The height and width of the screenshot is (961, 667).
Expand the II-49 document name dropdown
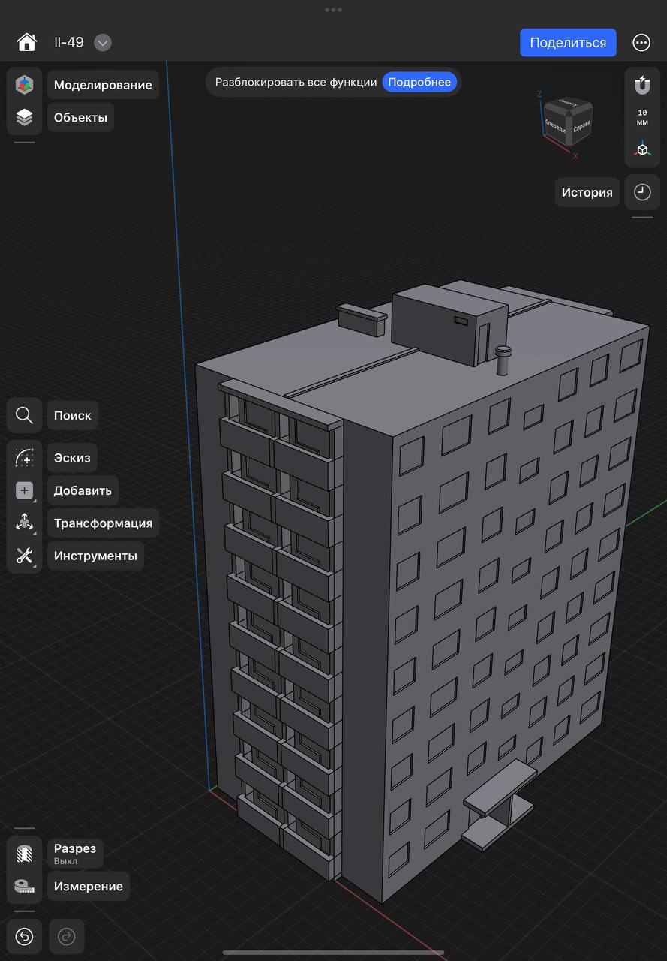tap(103, 43)
